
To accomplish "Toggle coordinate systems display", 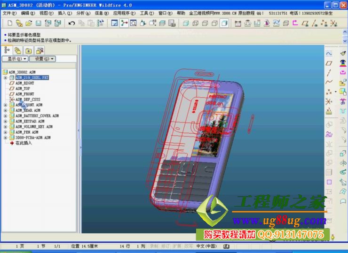I will coord(333,23).
